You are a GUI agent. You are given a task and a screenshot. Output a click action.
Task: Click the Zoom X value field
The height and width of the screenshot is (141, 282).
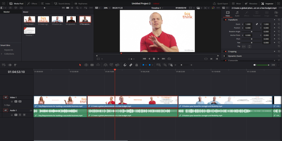(x=248, y=24)
